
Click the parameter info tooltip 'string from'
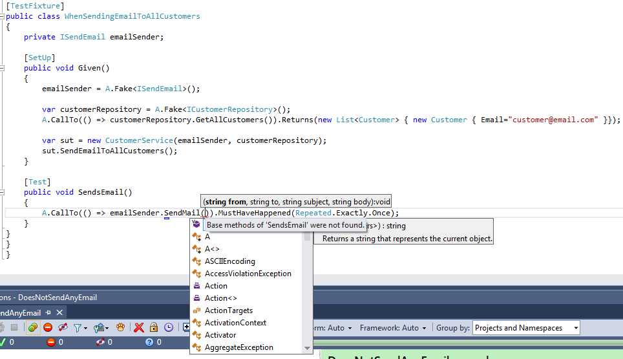pos(226,202)
